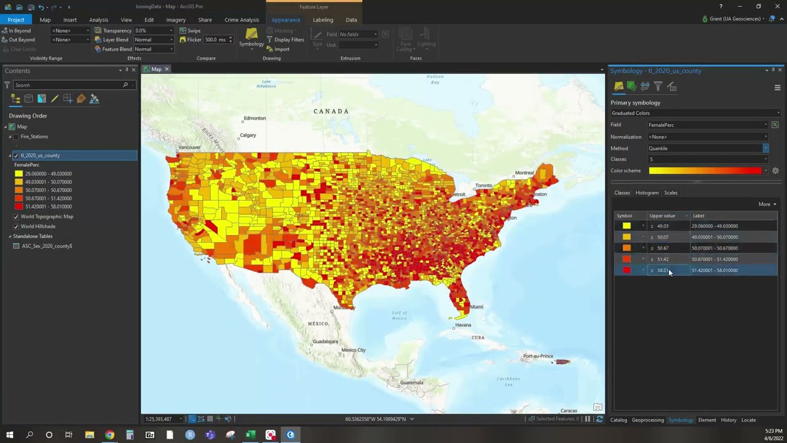Pause map drawing in the status bar
This screenshot has width=787, height=443.
click(x=587, y=419)
